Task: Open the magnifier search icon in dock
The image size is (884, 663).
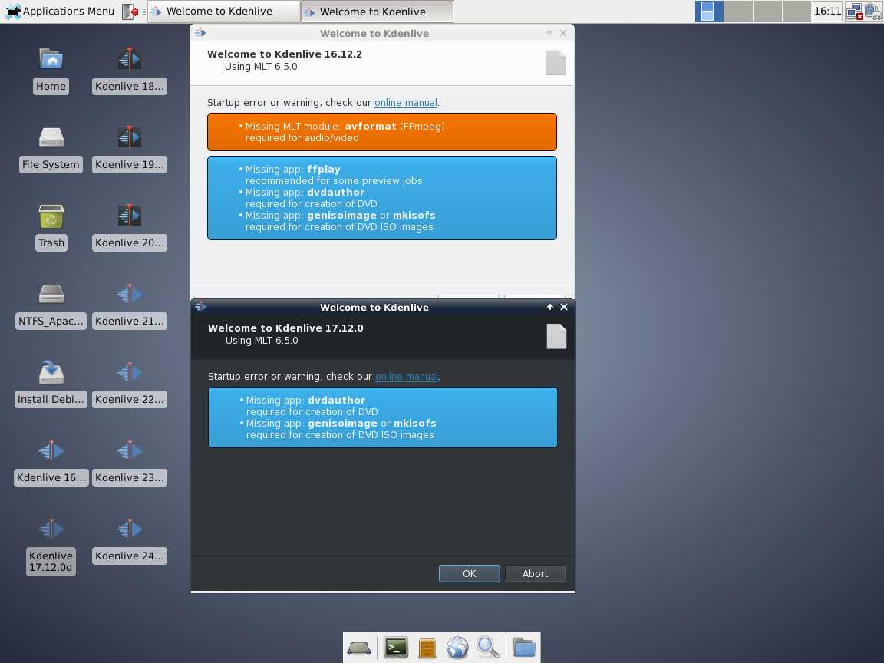Action: click(x=488, y=648)
